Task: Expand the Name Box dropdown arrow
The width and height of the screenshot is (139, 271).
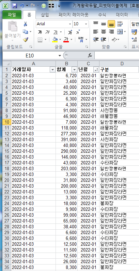Action: pos(60,56)
